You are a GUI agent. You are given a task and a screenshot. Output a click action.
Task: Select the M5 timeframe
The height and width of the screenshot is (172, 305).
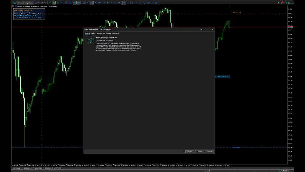point(92,3)
